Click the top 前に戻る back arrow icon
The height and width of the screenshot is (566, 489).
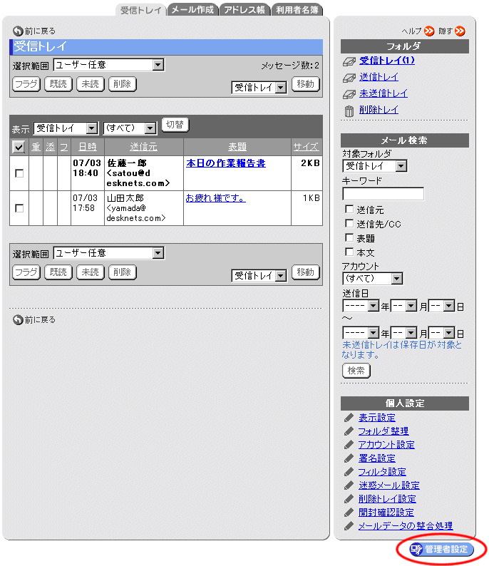[17, 31]
